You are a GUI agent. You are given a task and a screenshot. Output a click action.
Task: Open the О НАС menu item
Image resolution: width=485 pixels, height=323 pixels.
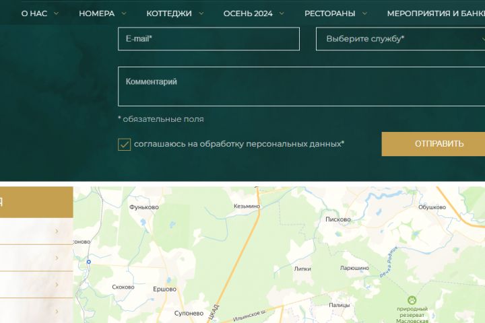tap(34, 13)
